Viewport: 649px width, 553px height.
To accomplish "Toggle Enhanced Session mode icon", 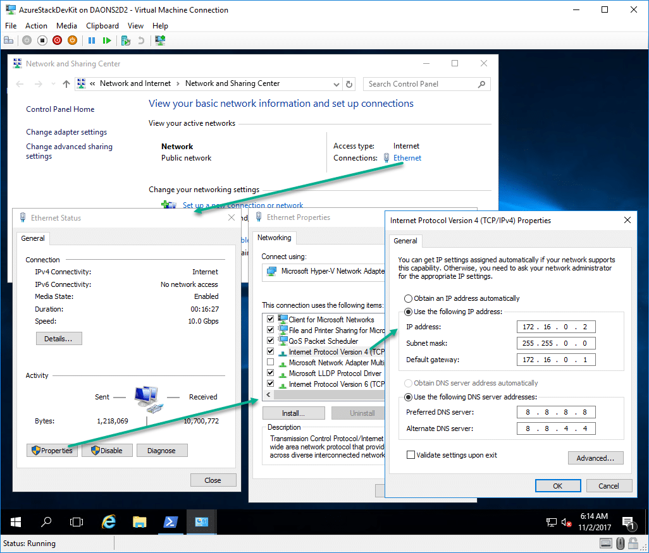I will click(x=160, y=40).
